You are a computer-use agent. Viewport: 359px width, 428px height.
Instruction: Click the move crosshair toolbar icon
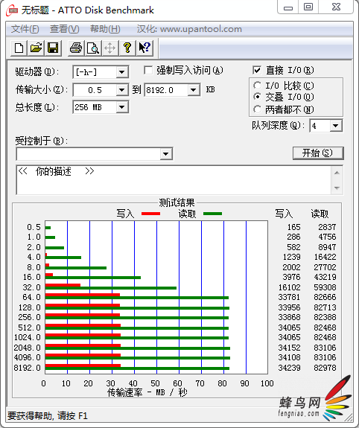pyautogui.click(x=109, y=48)
